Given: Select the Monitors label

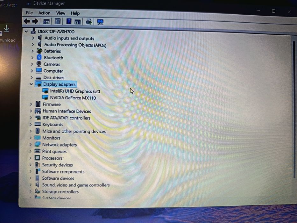Looking at the screenshot, I should (51, 138).
